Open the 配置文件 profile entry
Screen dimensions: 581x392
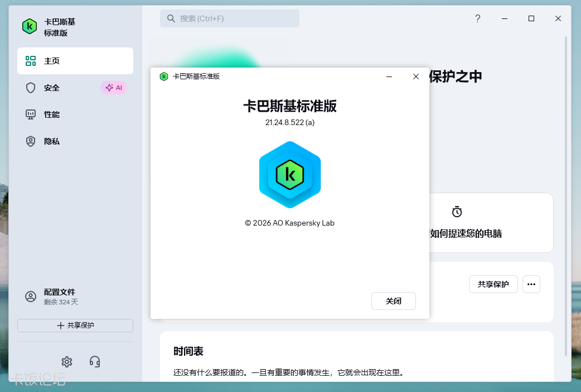tap(75, 297)
